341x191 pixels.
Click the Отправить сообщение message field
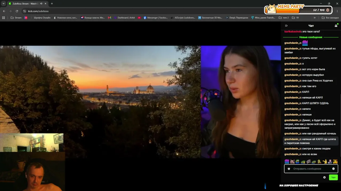311,169
